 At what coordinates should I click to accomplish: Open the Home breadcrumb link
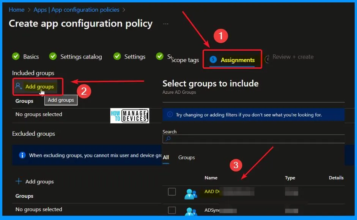click(16, 10)
